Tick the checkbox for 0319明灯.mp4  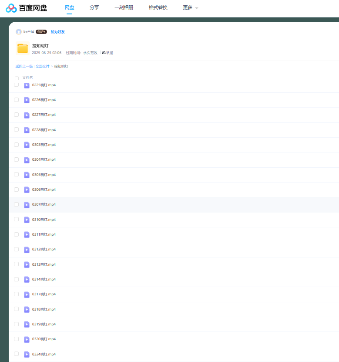point(17,324)
